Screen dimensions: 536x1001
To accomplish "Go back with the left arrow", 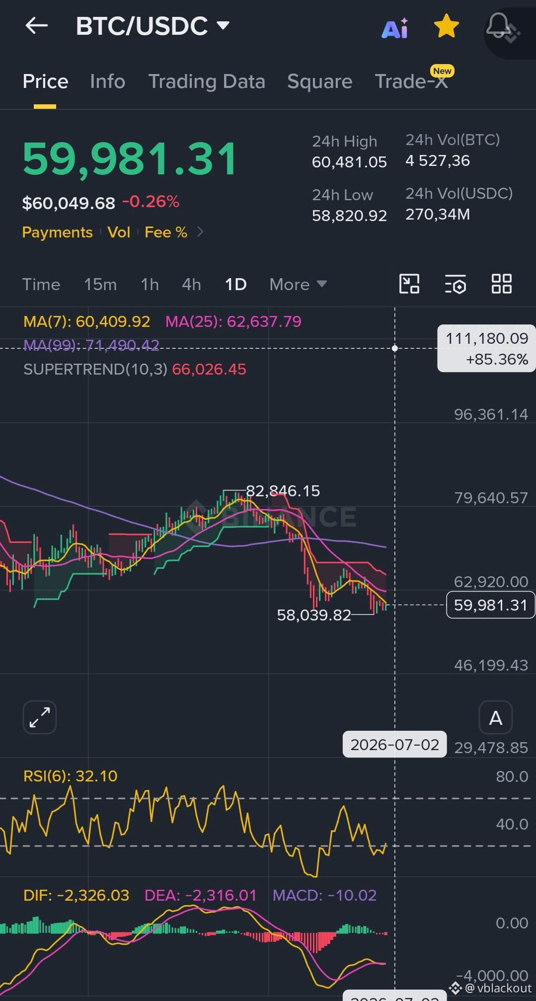I will 37,26.
